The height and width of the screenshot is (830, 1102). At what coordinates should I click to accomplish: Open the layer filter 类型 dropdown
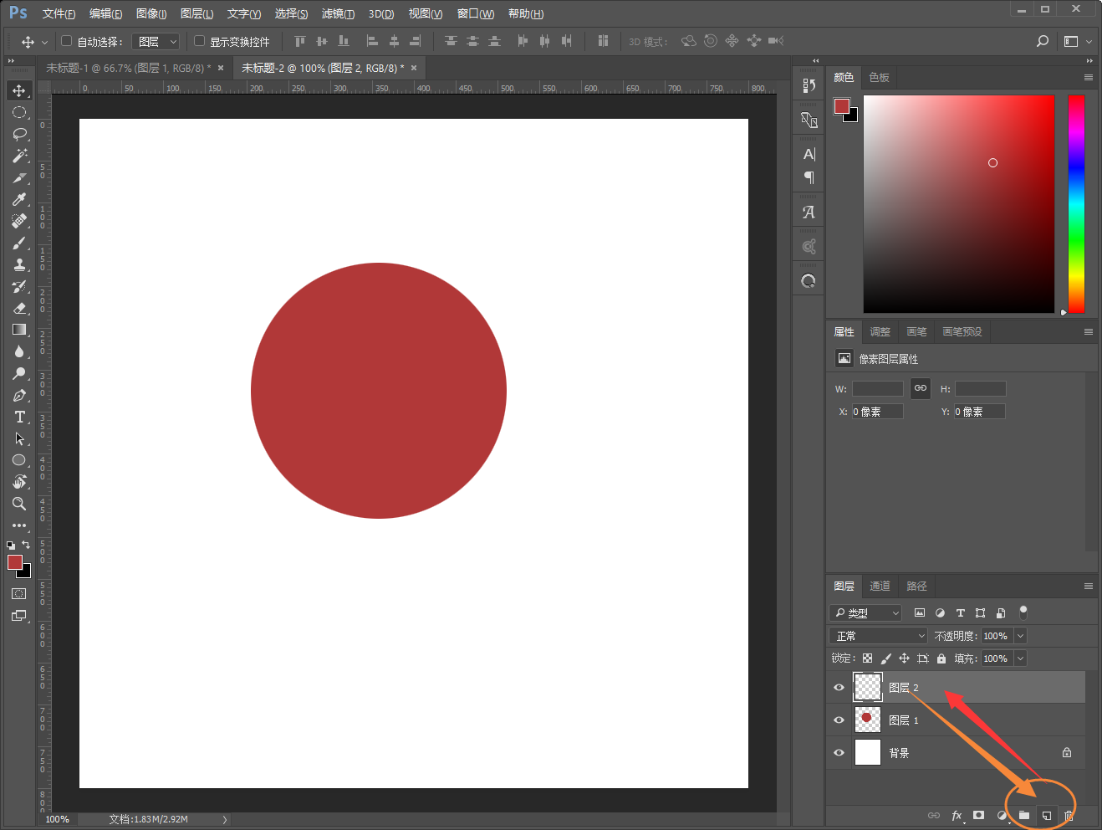click(x=865, y=612)
